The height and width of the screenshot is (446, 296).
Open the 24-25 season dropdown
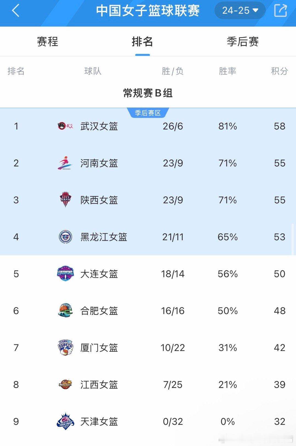(240, 10)
